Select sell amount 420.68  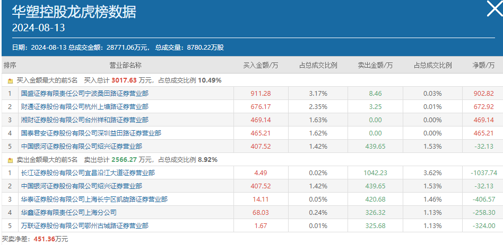click(x=375, y=199)
